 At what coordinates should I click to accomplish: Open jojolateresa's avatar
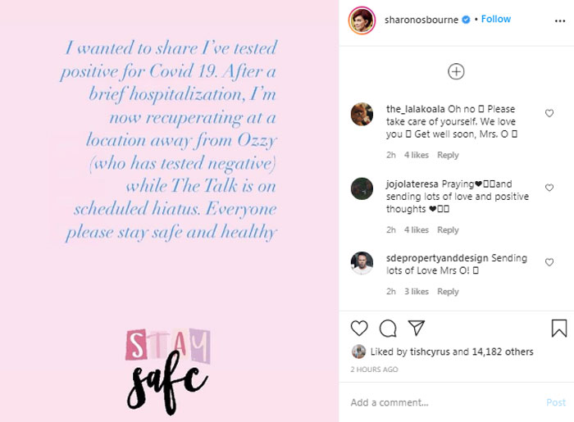pyautogui.click(x=362, y=188)
